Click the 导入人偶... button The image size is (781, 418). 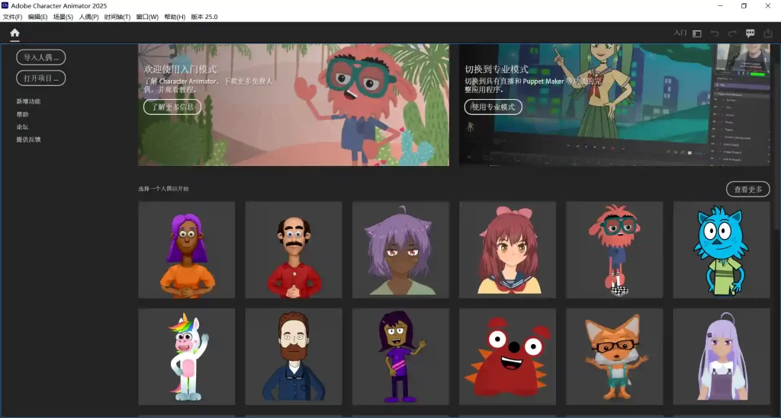click(40, 57)
